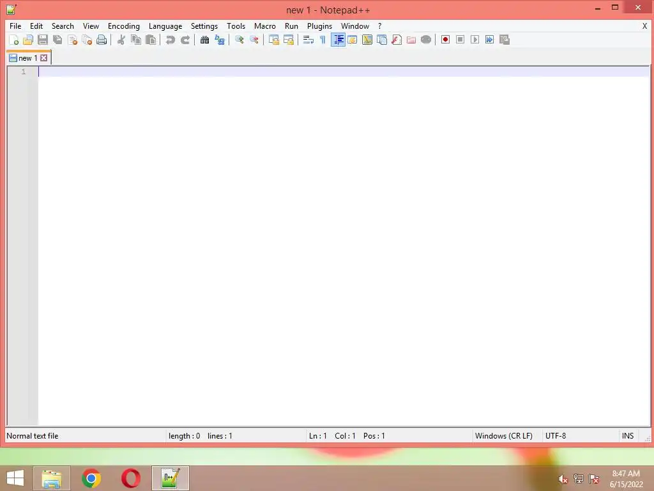Viewport: 654px width, 491px height.
Task: Click the 'UTF-8' encoding status field
Action: tap(556, 436)
